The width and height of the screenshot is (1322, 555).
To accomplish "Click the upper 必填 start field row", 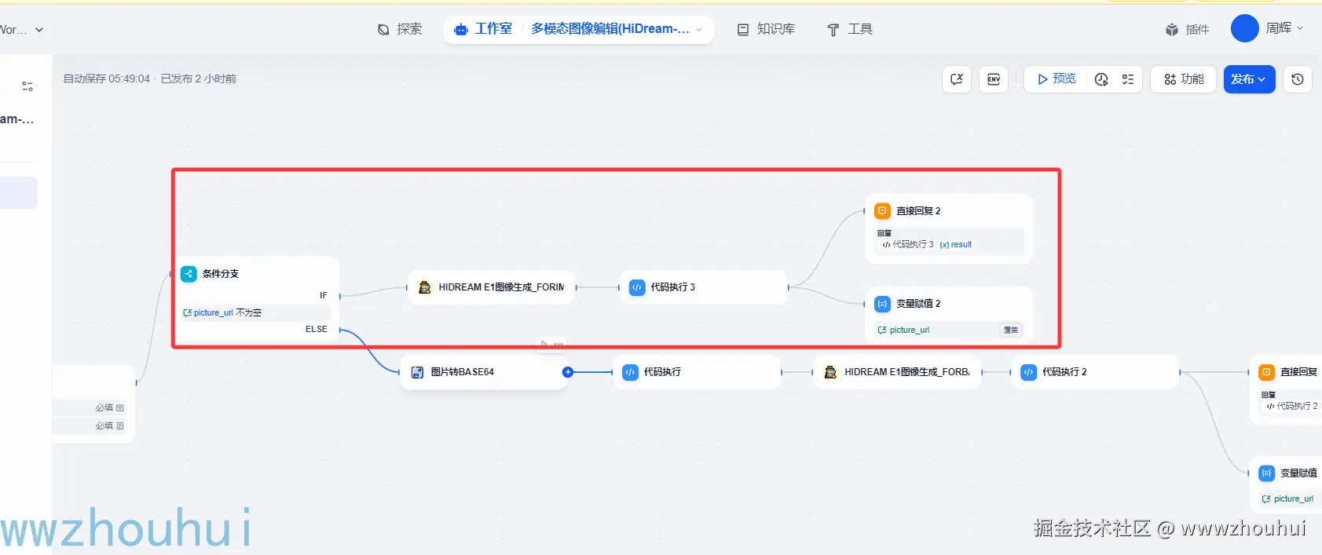I will pos(90,408).
